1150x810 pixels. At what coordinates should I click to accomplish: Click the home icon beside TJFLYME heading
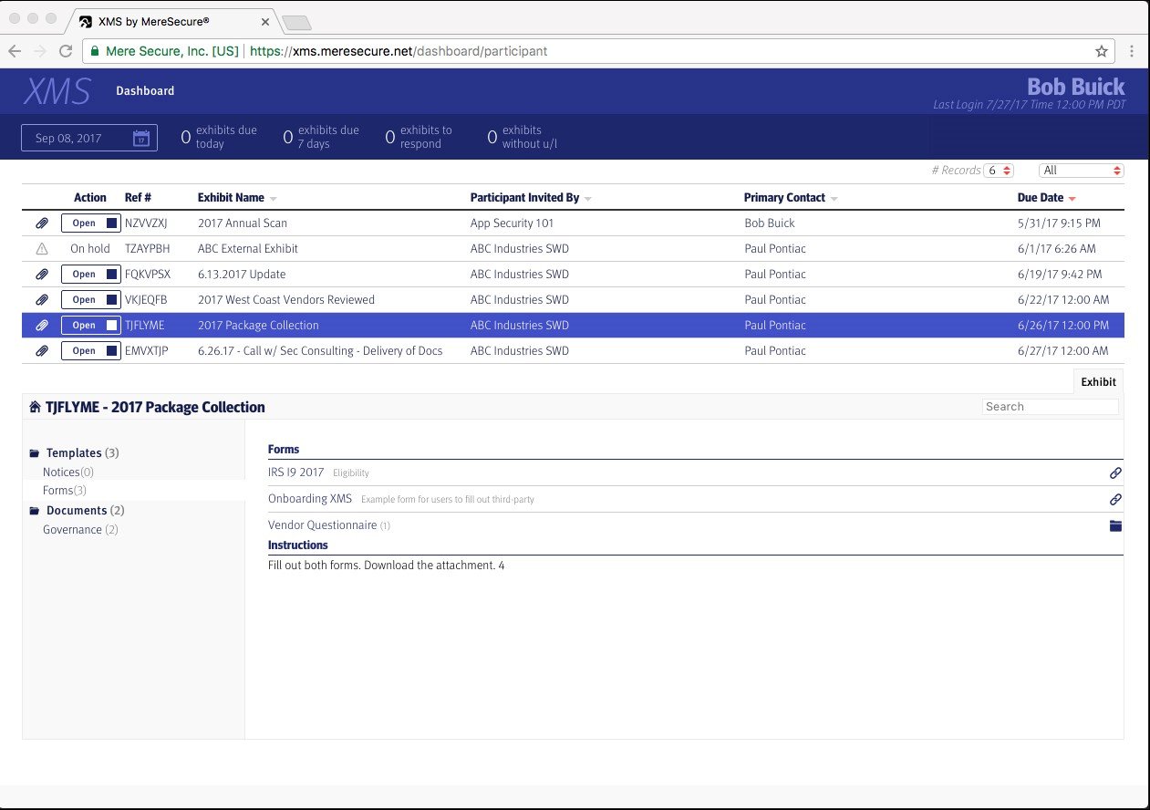click(34, 406)
